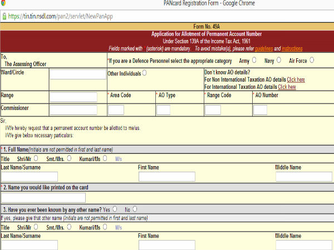Click the Chrome icon in the title bar

(x=4, y=4)
